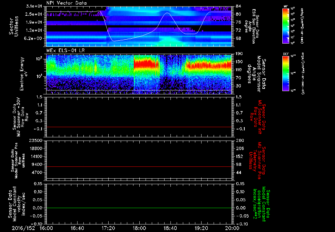Screen dimensions: 335x232
Task: Click the NPI Vector Data panel title
Action: tap(67, 3)
